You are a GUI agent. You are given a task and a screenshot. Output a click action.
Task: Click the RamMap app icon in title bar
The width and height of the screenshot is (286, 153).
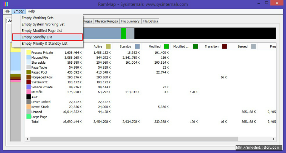[6, 4]
